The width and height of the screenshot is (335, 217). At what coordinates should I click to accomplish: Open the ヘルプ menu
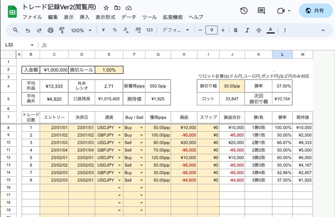196,17
